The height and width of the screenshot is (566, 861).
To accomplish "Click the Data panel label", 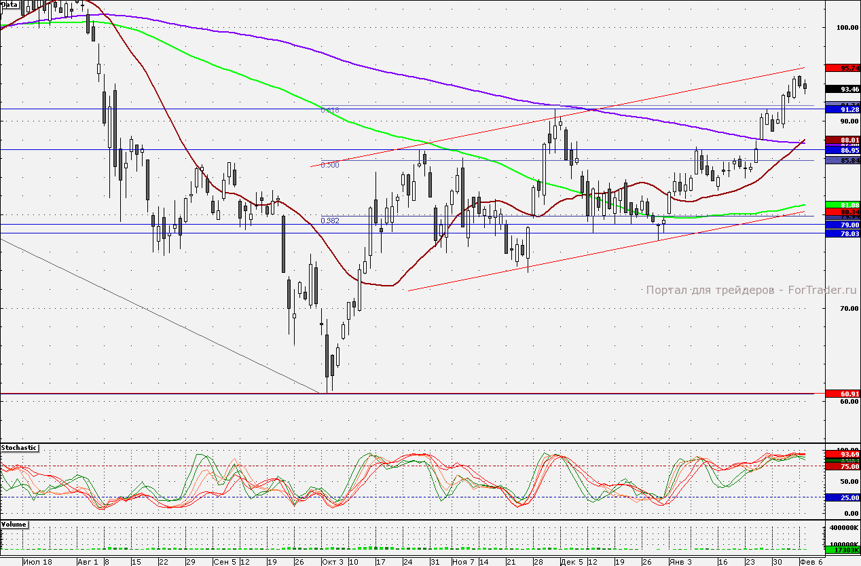I will (10, 4).
